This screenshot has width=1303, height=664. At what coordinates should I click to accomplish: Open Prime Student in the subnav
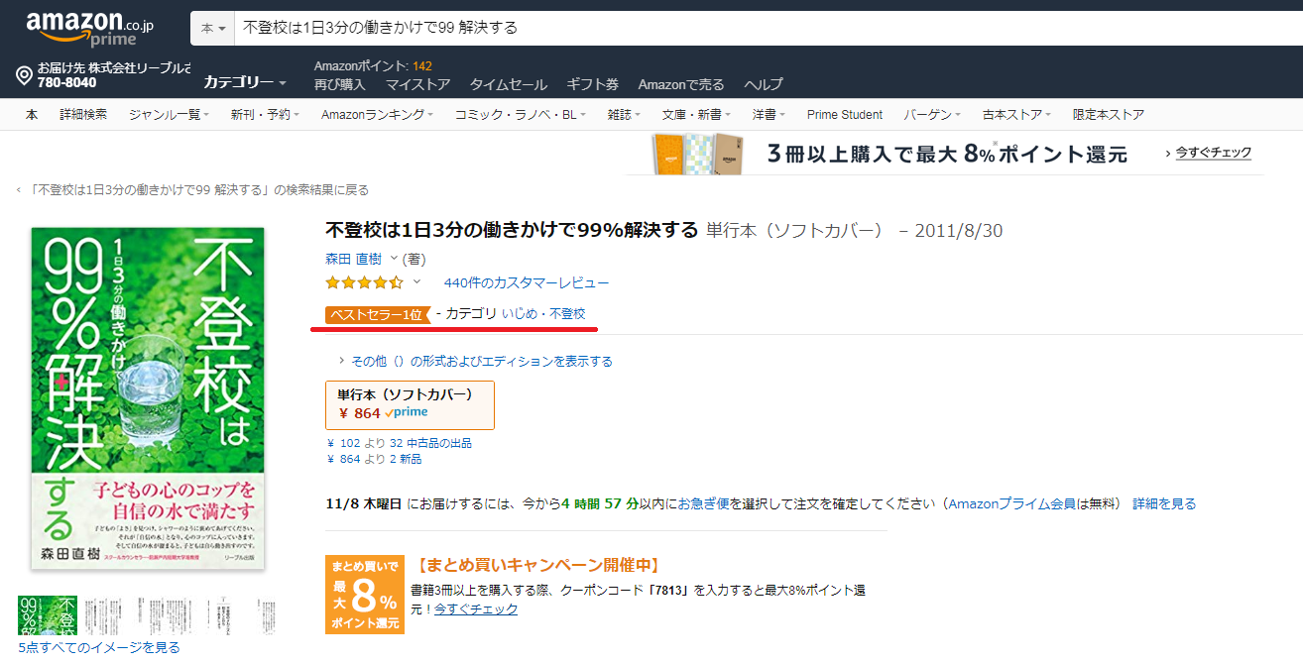click(845, 115)
